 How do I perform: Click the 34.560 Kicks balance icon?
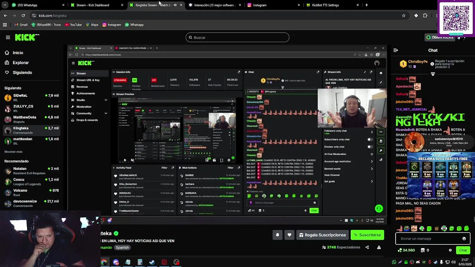[400, 250]
